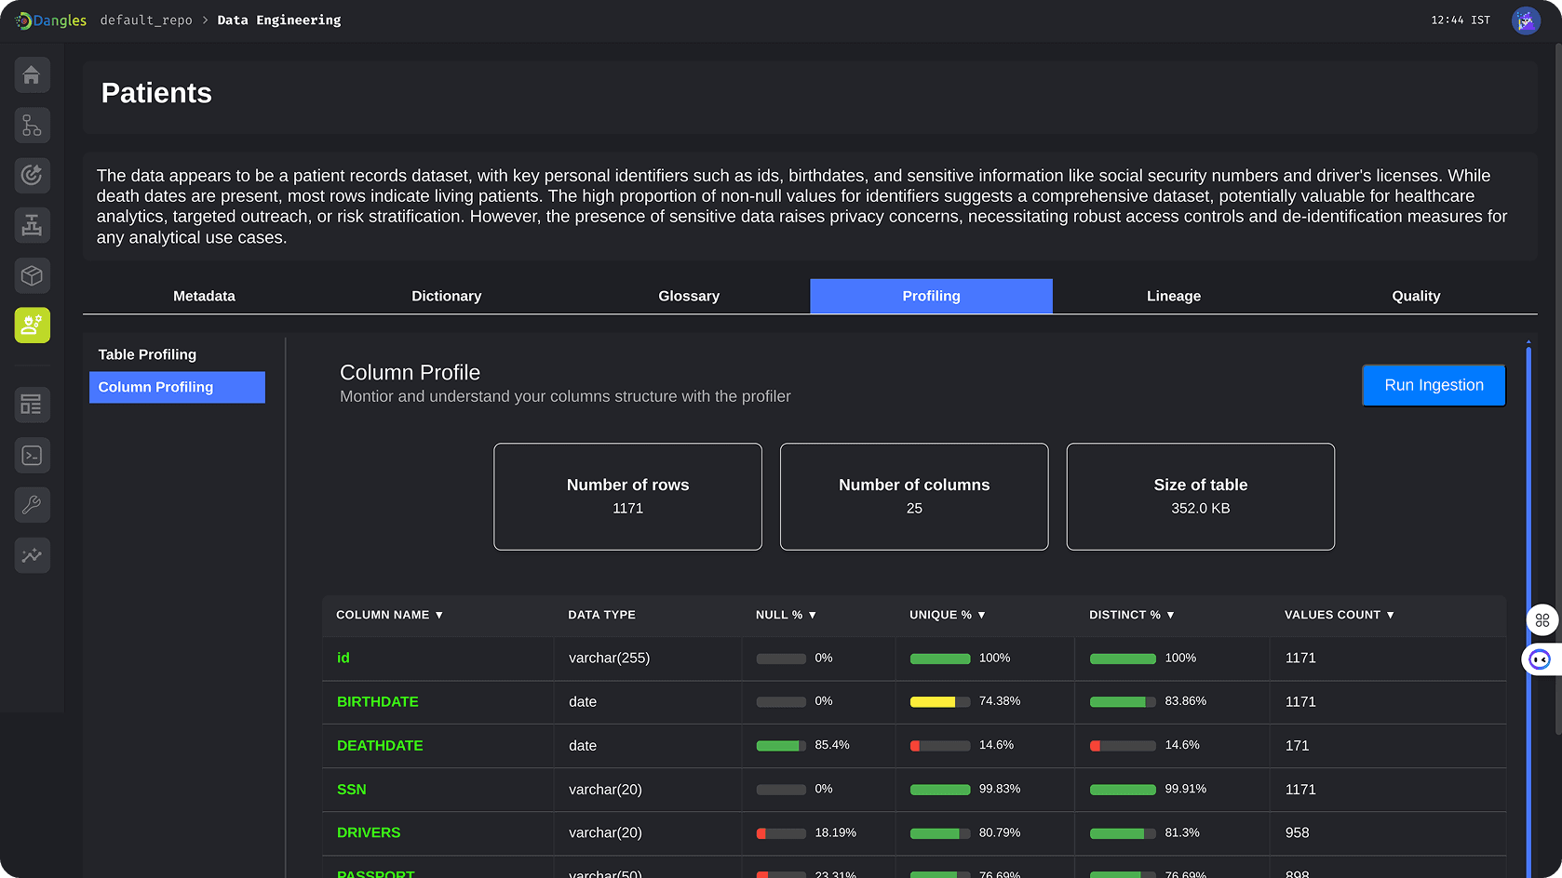Viewport: 1562px width, 878px height.
Task: Select the highlighted user-governance sidebar icon
Action: [32, 326]
